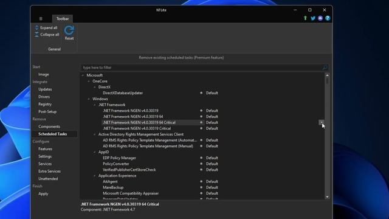Open the Image page in sidebar
Screen dimensions: 389x219
click(x=44, y=74)
